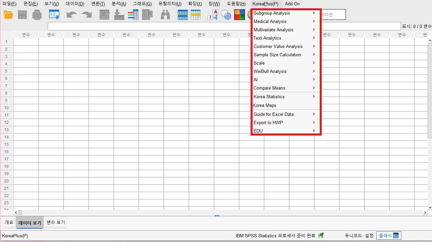This screenshot has width=432, height=242.
Task: Open the 파일(F) menu
Action: click(x=9, y=4)
